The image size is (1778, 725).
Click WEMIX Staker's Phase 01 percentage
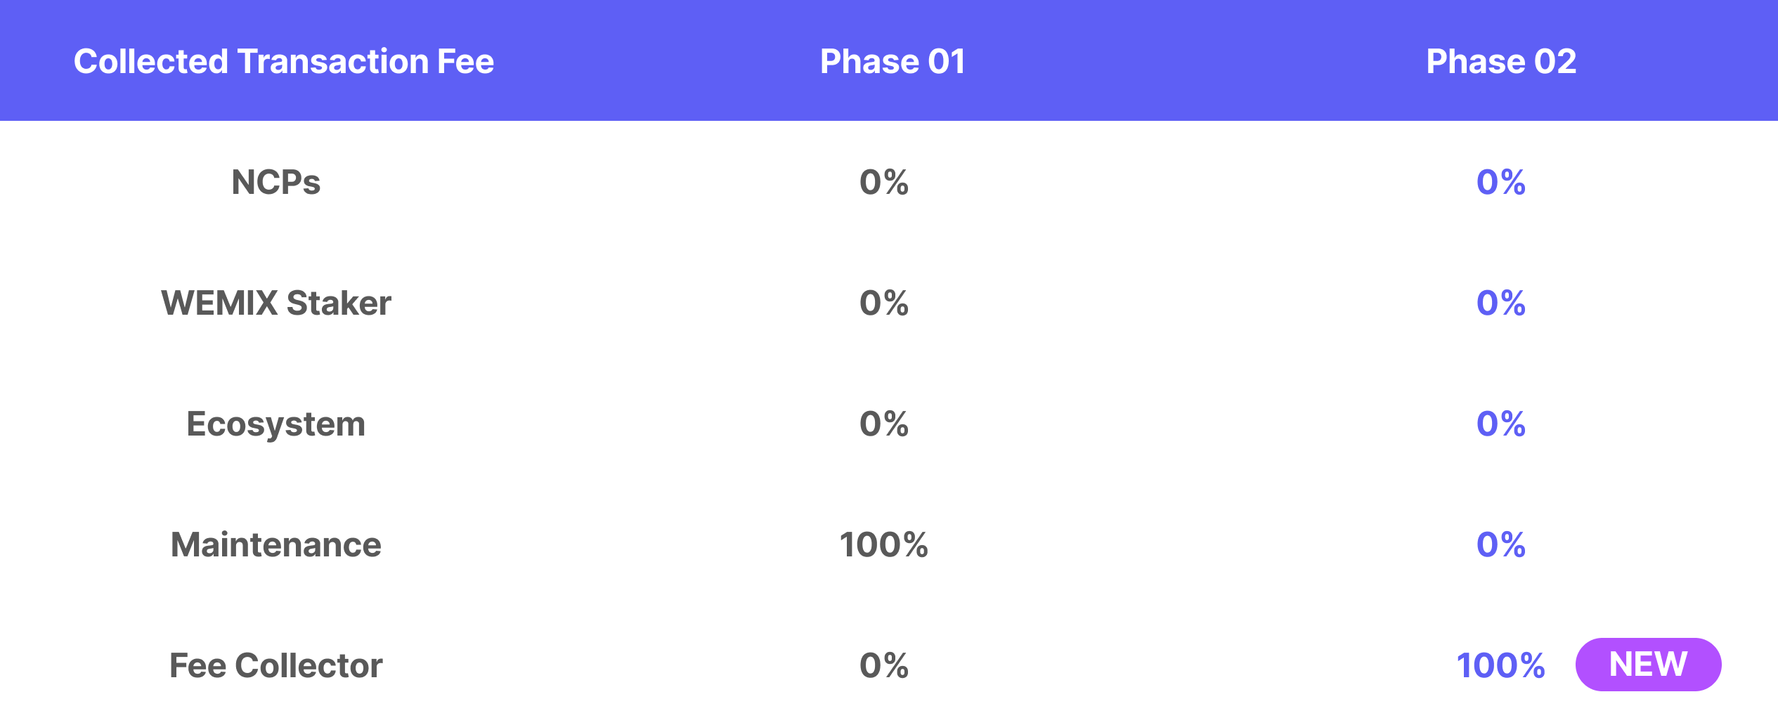tap(884, 303)
